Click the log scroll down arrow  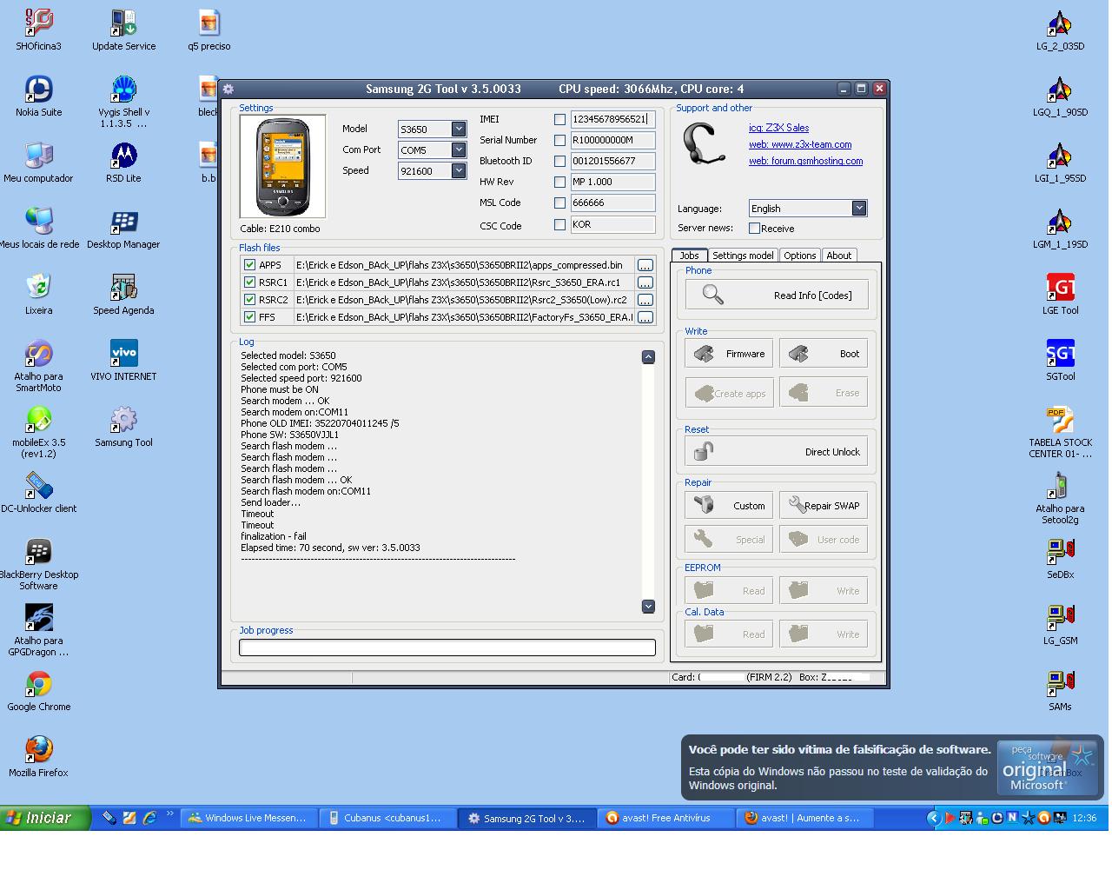click(x=648, y=606)
